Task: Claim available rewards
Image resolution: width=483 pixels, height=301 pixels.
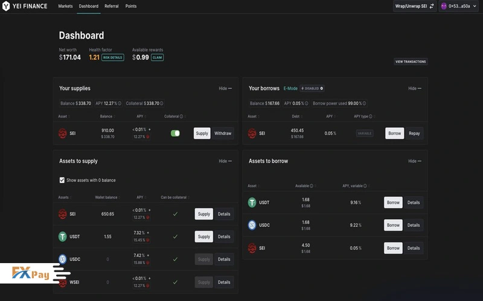Action: coord(157,58)
